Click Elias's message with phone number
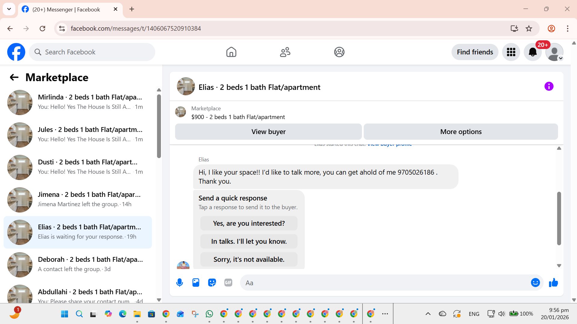The width and height of the screenshot is (577, 324). [326, 177]
